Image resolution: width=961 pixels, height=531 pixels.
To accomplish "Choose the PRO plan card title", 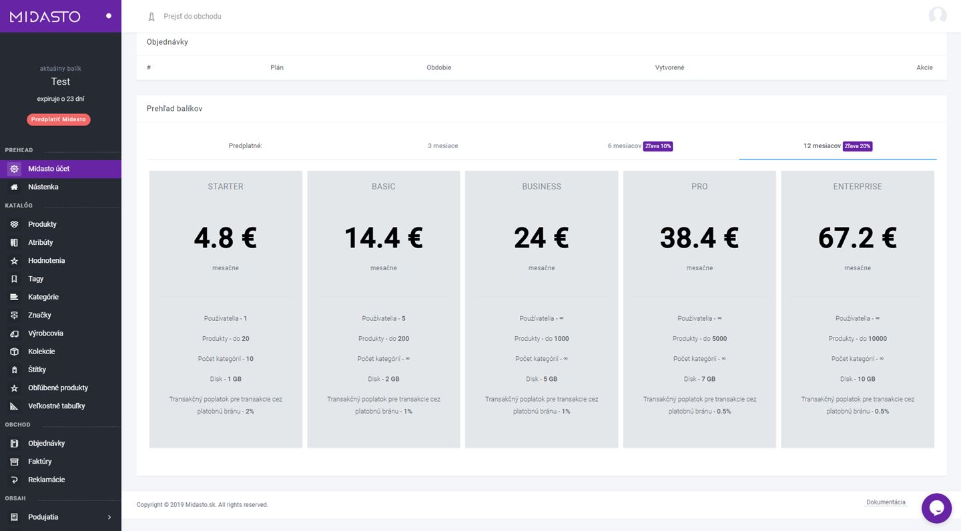I will tap(699, 186).
